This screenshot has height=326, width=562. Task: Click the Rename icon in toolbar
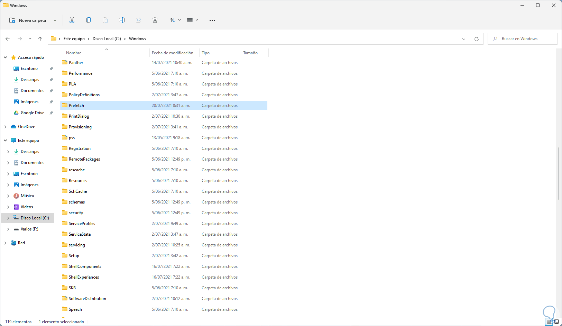122,20
